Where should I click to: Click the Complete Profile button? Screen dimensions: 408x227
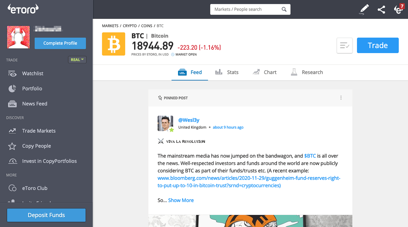[60, 43]
